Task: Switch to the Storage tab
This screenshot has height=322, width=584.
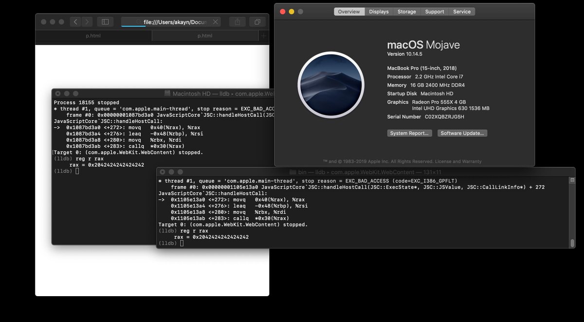Action: pos(406,12)
